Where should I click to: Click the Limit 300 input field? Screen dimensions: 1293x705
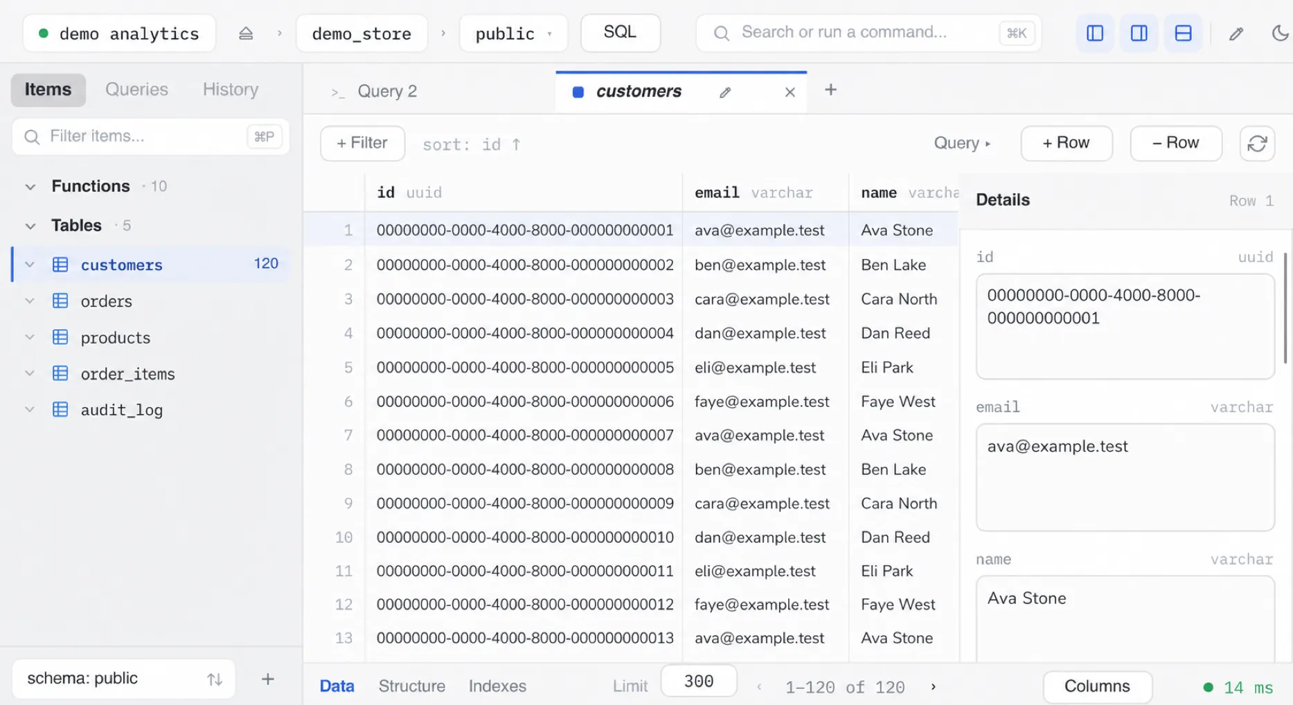pyautogui.click(x=699, y=681)
